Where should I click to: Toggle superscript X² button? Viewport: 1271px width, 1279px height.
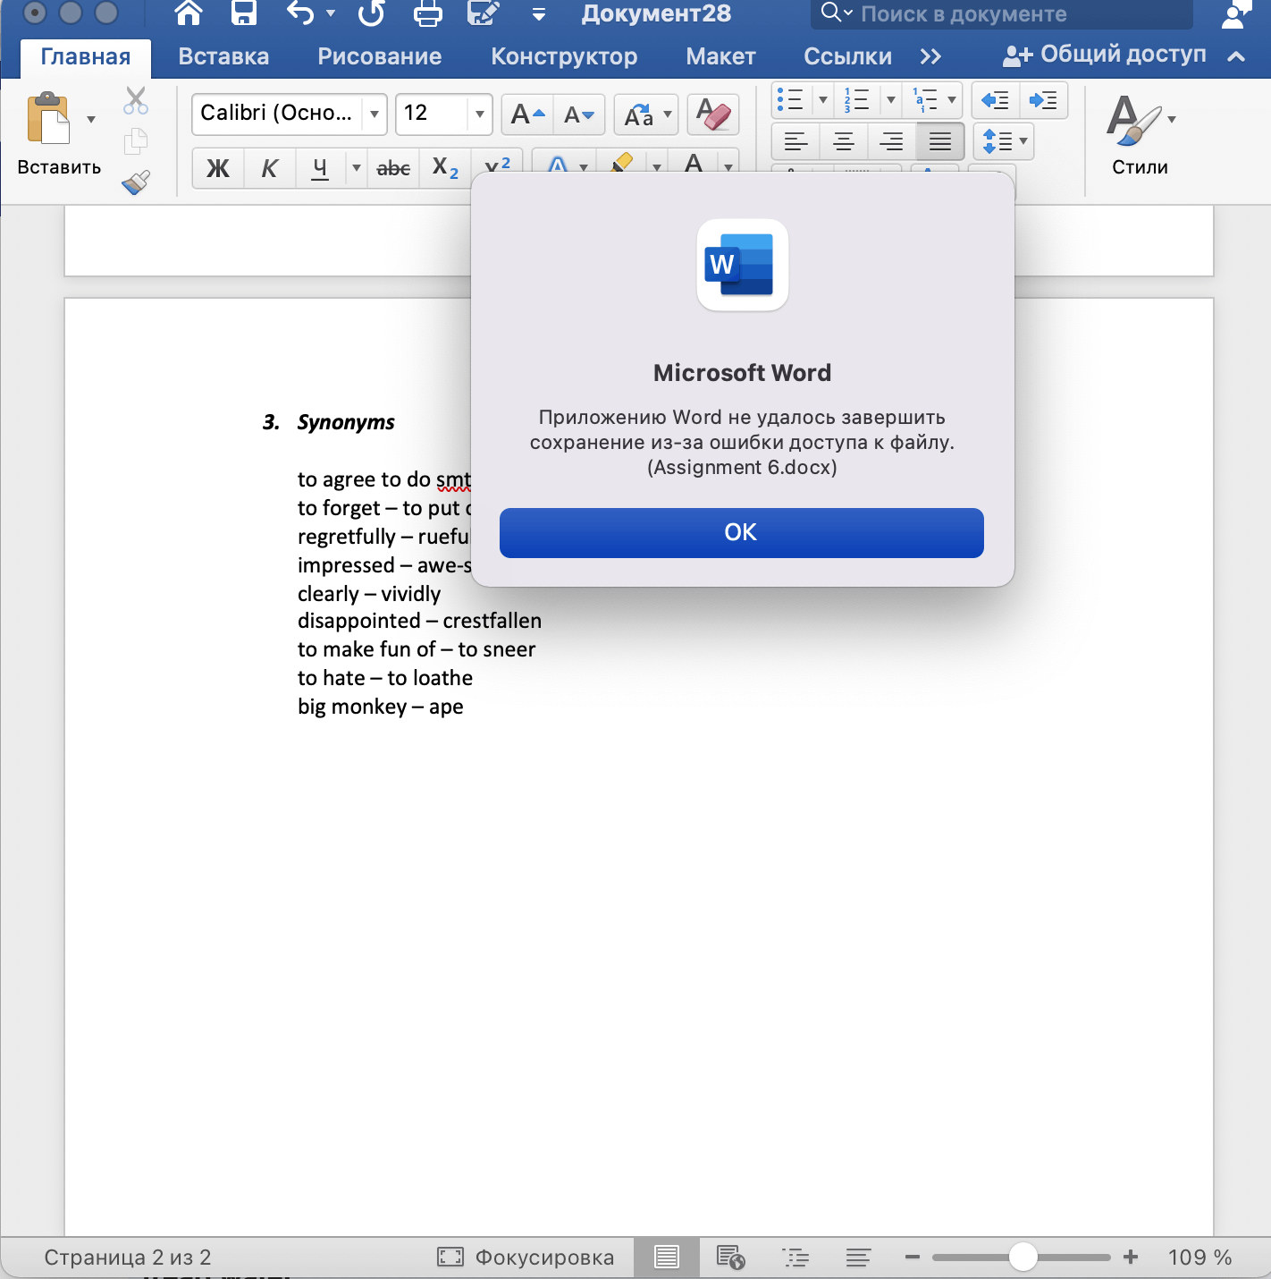497,166
